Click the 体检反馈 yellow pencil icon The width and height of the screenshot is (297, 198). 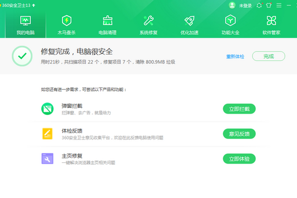pos(48,134)
